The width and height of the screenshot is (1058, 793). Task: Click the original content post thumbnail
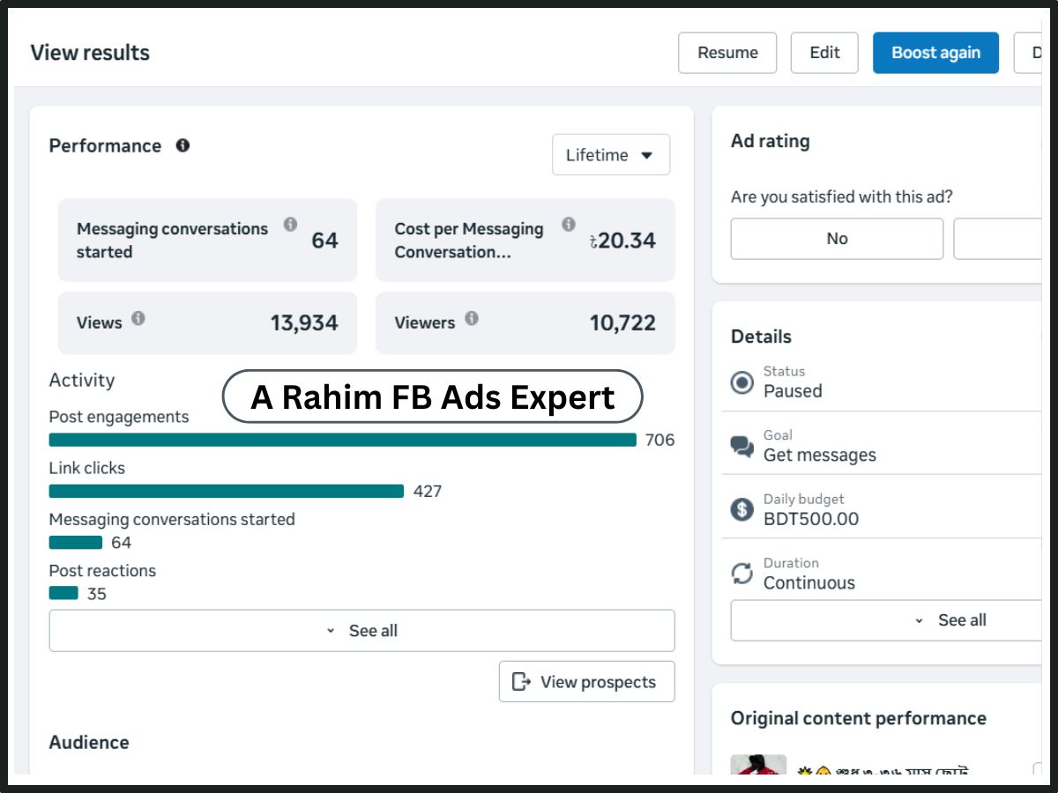coord(758,765)
